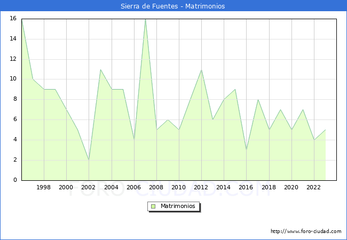Click the green Matrimonios legend swatch
Screen dimensions: 347x240
click(153, 206)
